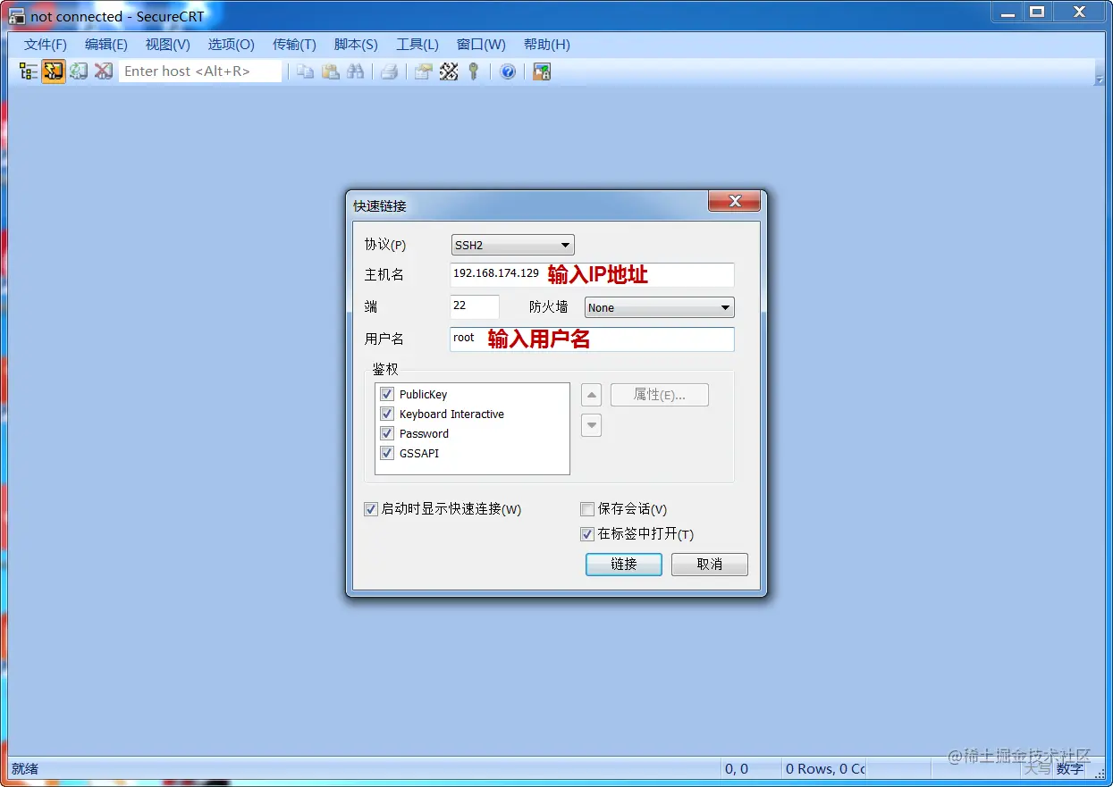
Task: Click the 链接 connect button
Action: click(x=624, y=565)
